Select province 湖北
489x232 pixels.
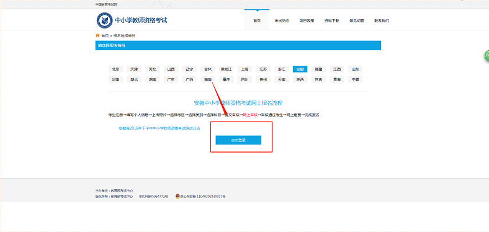[x=134, y=79]
